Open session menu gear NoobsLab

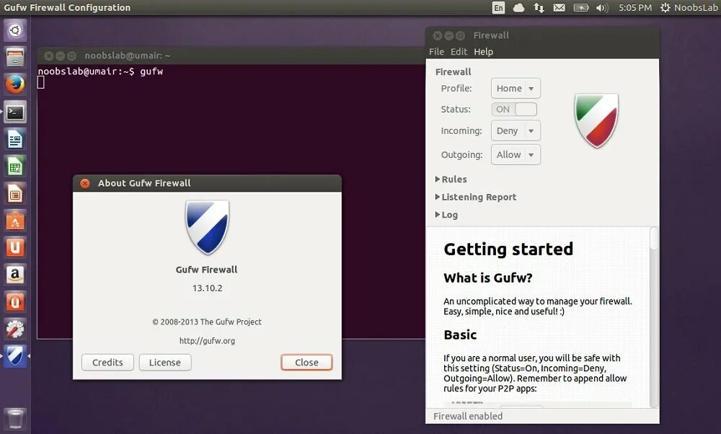point(689,8)
